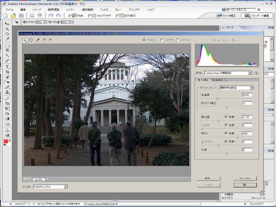Image resolution: width=276 pixels, height=207 pixels.
Task: Open the Filter menu
Action: tap(104, 9)
